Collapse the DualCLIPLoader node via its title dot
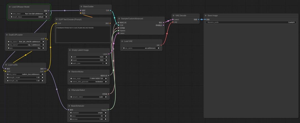 (7, 35)
